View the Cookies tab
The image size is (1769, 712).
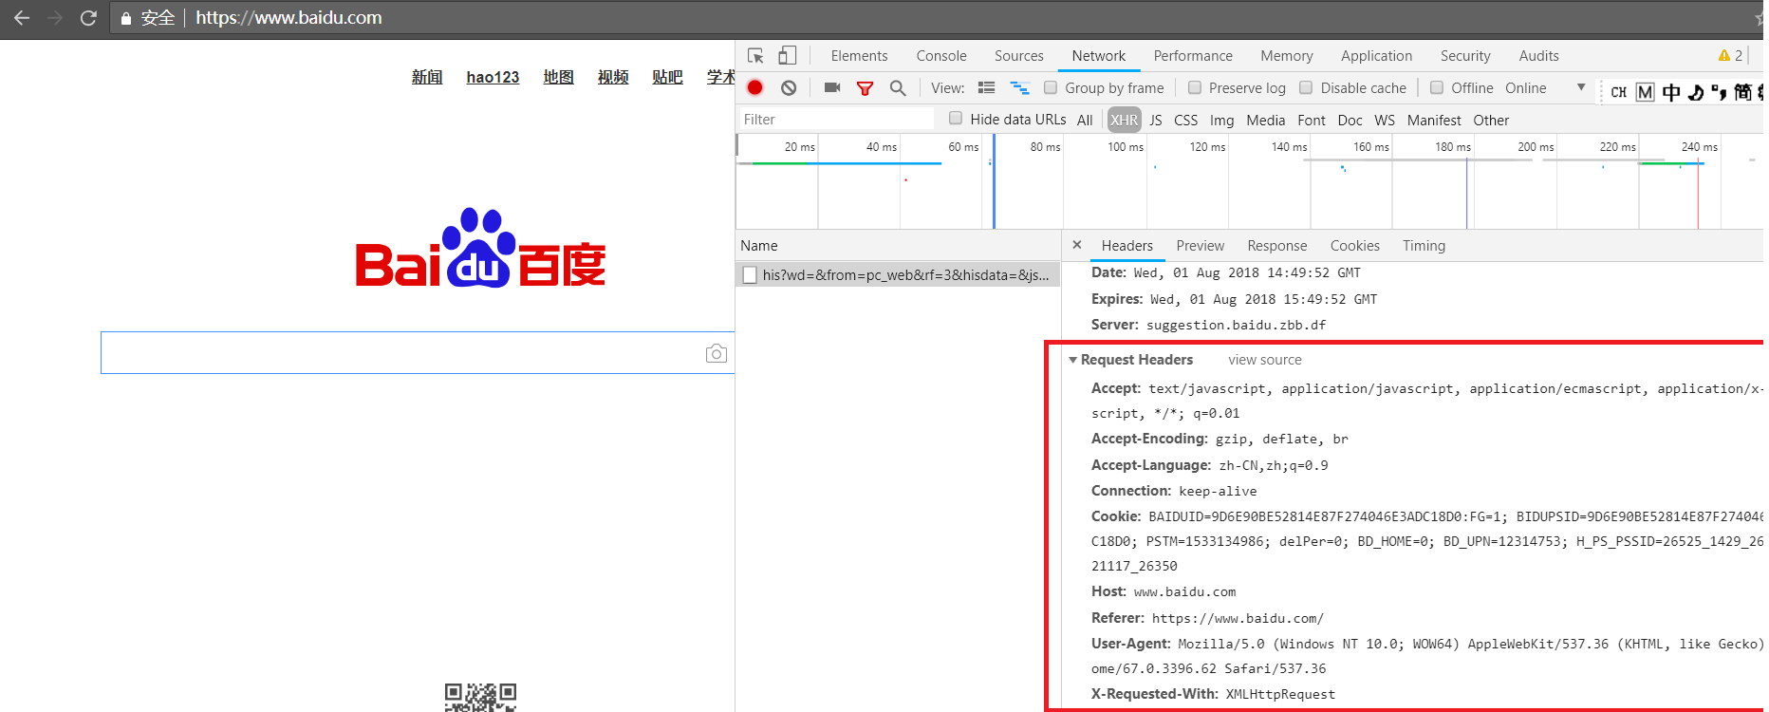1354,245
